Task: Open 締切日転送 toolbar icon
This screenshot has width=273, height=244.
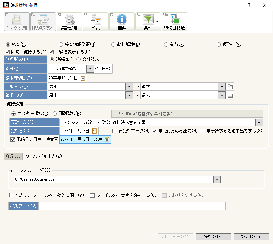Action: (175, 19)
